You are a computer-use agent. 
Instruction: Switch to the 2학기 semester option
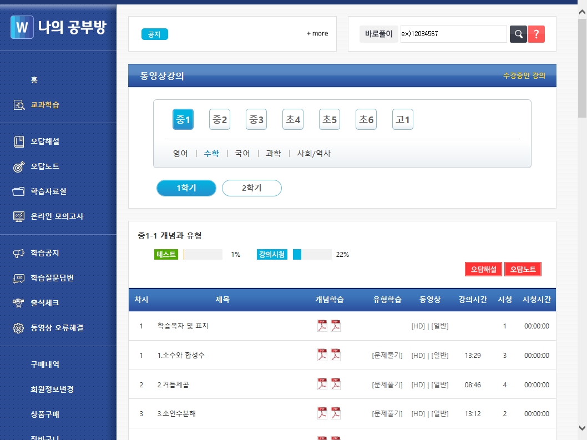click(251, 188)
